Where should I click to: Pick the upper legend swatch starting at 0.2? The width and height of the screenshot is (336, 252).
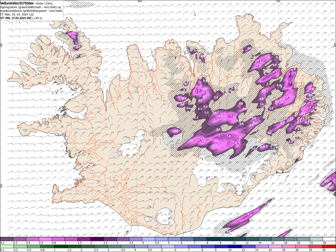tap(7, 239)
